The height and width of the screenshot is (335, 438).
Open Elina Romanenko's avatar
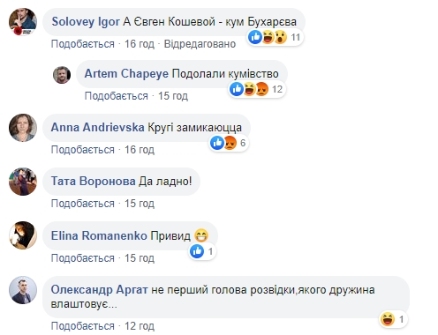(x=23, y=235)
